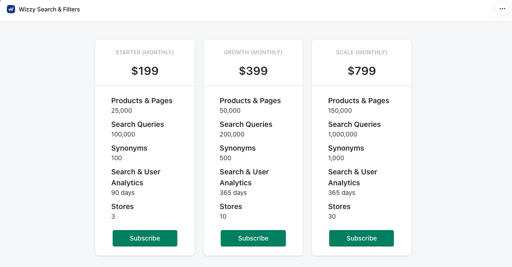Click Search & User Analytics in Starter card
This screenshot has height=267, width=512.
[x=136, y=178]
